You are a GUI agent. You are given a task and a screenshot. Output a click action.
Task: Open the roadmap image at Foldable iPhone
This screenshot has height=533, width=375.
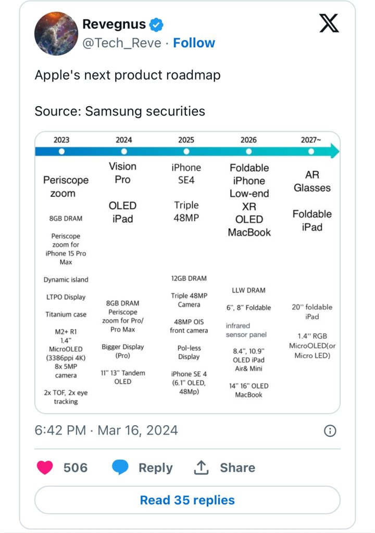249,174
